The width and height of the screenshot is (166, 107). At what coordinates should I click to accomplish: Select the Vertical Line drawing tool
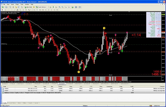coord(9,10)
